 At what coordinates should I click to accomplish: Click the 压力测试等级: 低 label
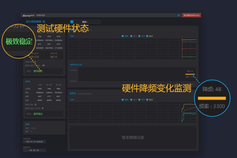[35, 22]
